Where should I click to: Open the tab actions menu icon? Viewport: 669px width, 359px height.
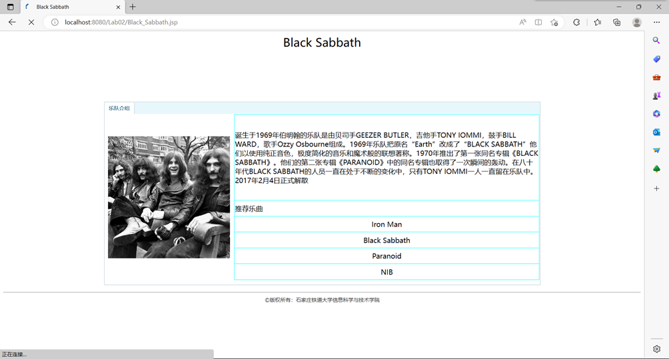(x=11, y=7)
